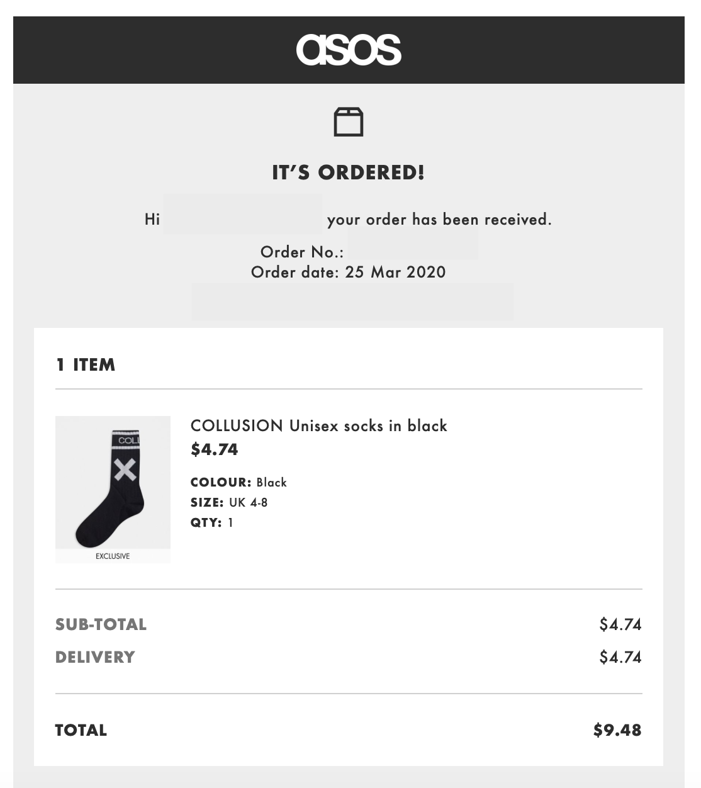The height and width of the screenshot is (788, 701).
Task: Click the DELIVERY label
Action: (95, 657)
